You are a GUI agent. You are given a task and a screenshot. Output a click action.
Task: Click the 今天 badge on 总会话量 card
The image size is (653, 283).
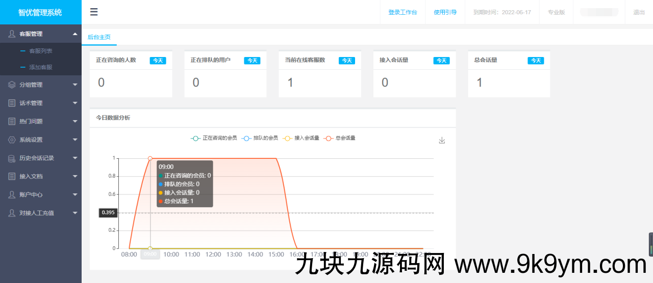pyautogui.click(x=536, y=61)
